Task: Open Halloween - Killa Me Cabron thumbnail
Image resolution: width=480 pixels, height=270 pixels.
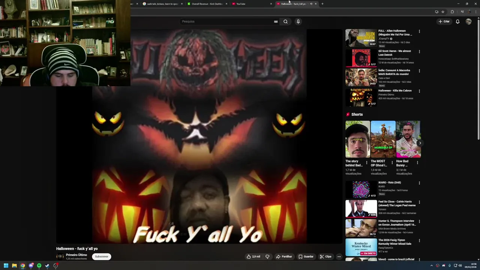Action: pos(361,97)
